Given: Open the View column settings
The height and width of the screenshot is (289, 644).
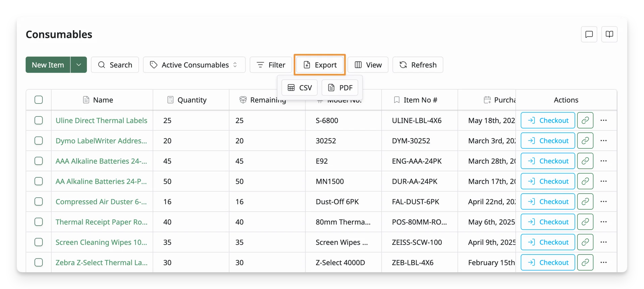Looking at the screenshot, I should (368, 65).
